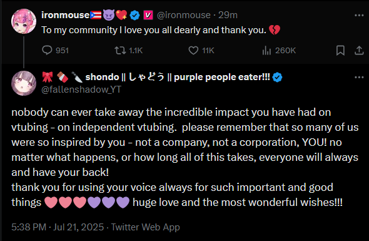The height and width of the screenshot is (241, 369).
Task: Open more options on ironmouse's tweet
Action: [359, 15]
